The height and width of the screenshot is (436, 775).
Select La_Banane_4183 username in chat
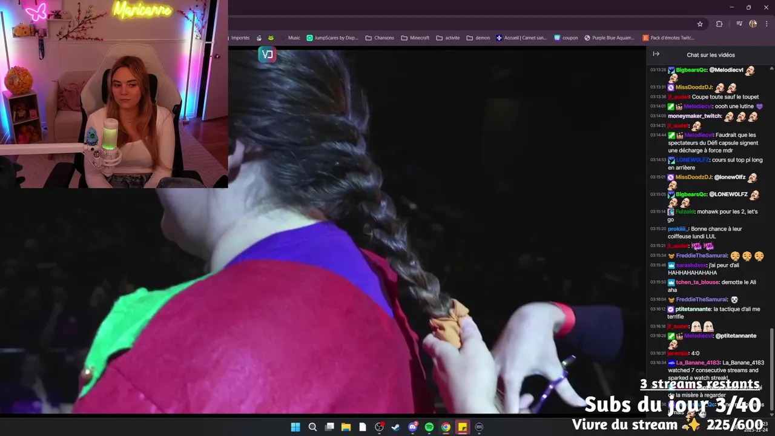coord(697,363)
